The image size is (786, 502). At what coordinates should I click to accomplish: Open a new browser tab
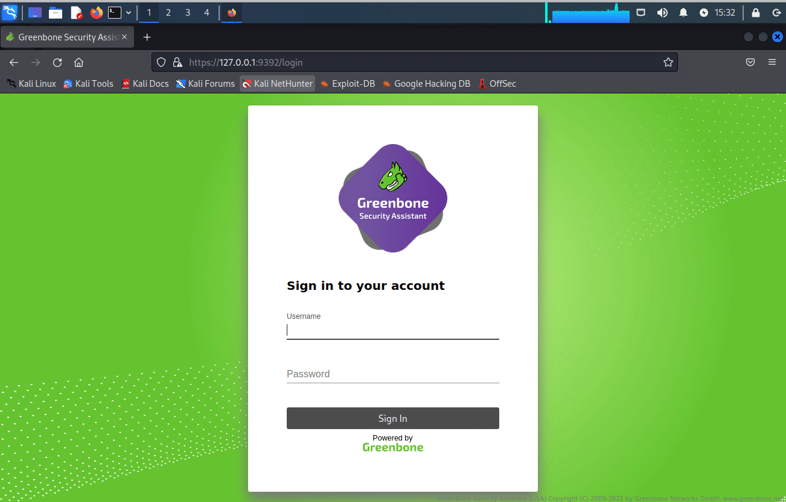pos(147,37)
